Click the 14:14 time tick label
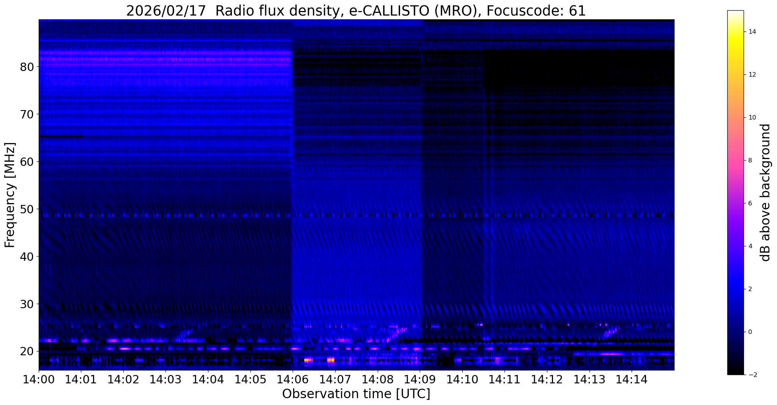This screenshot has width=777, height=405. (631, 379)
